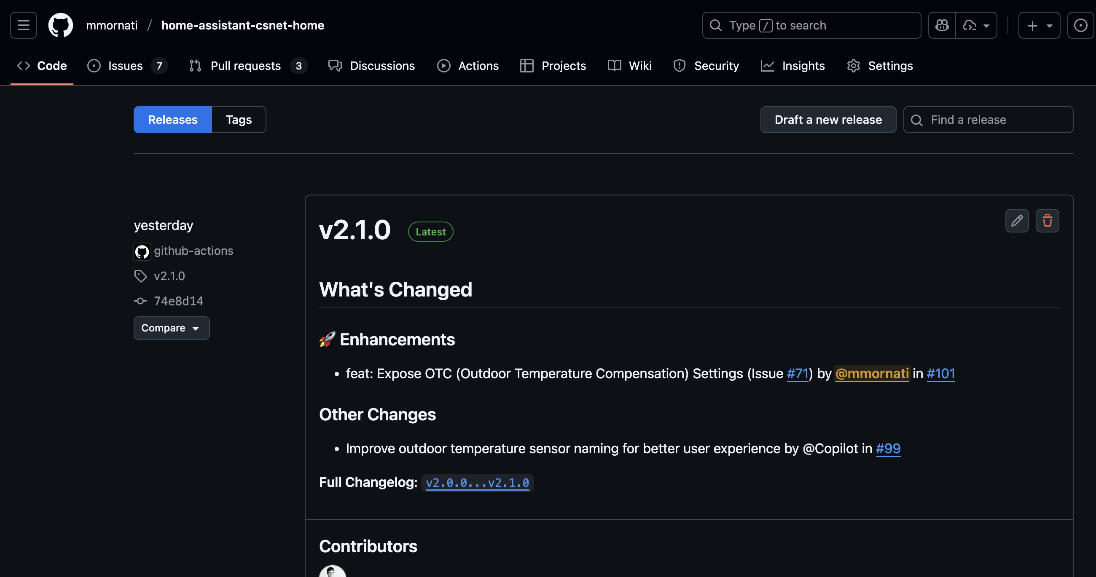The width and height of the screenshot is (1096, 577).
Task: Click Draft a new release
Action: tap(828, 120)
